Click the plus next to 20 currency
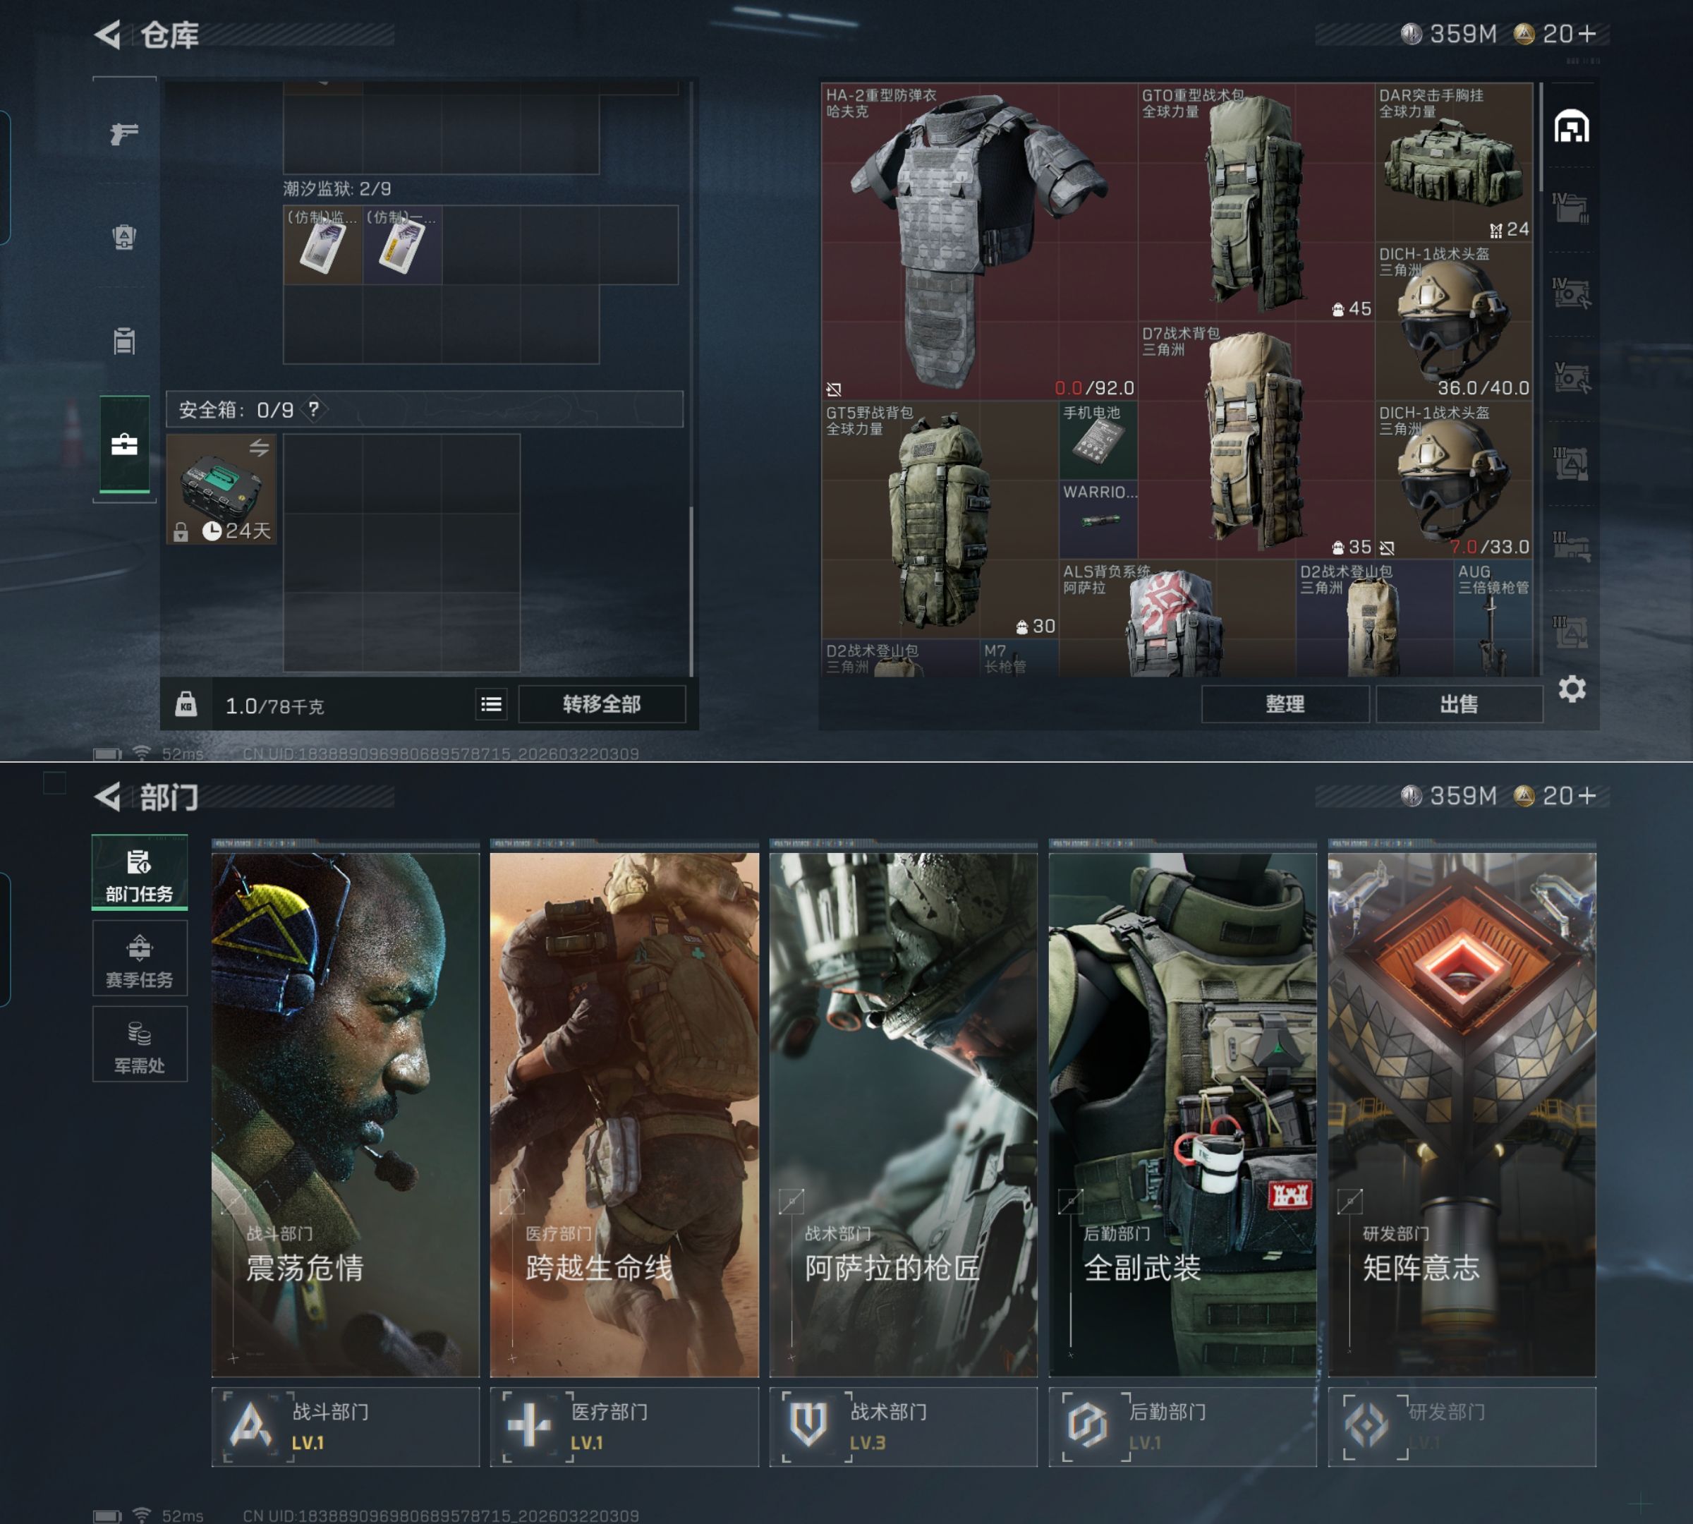The height and width of the screenshot is (1524, 1693). tap(1587, 33)
